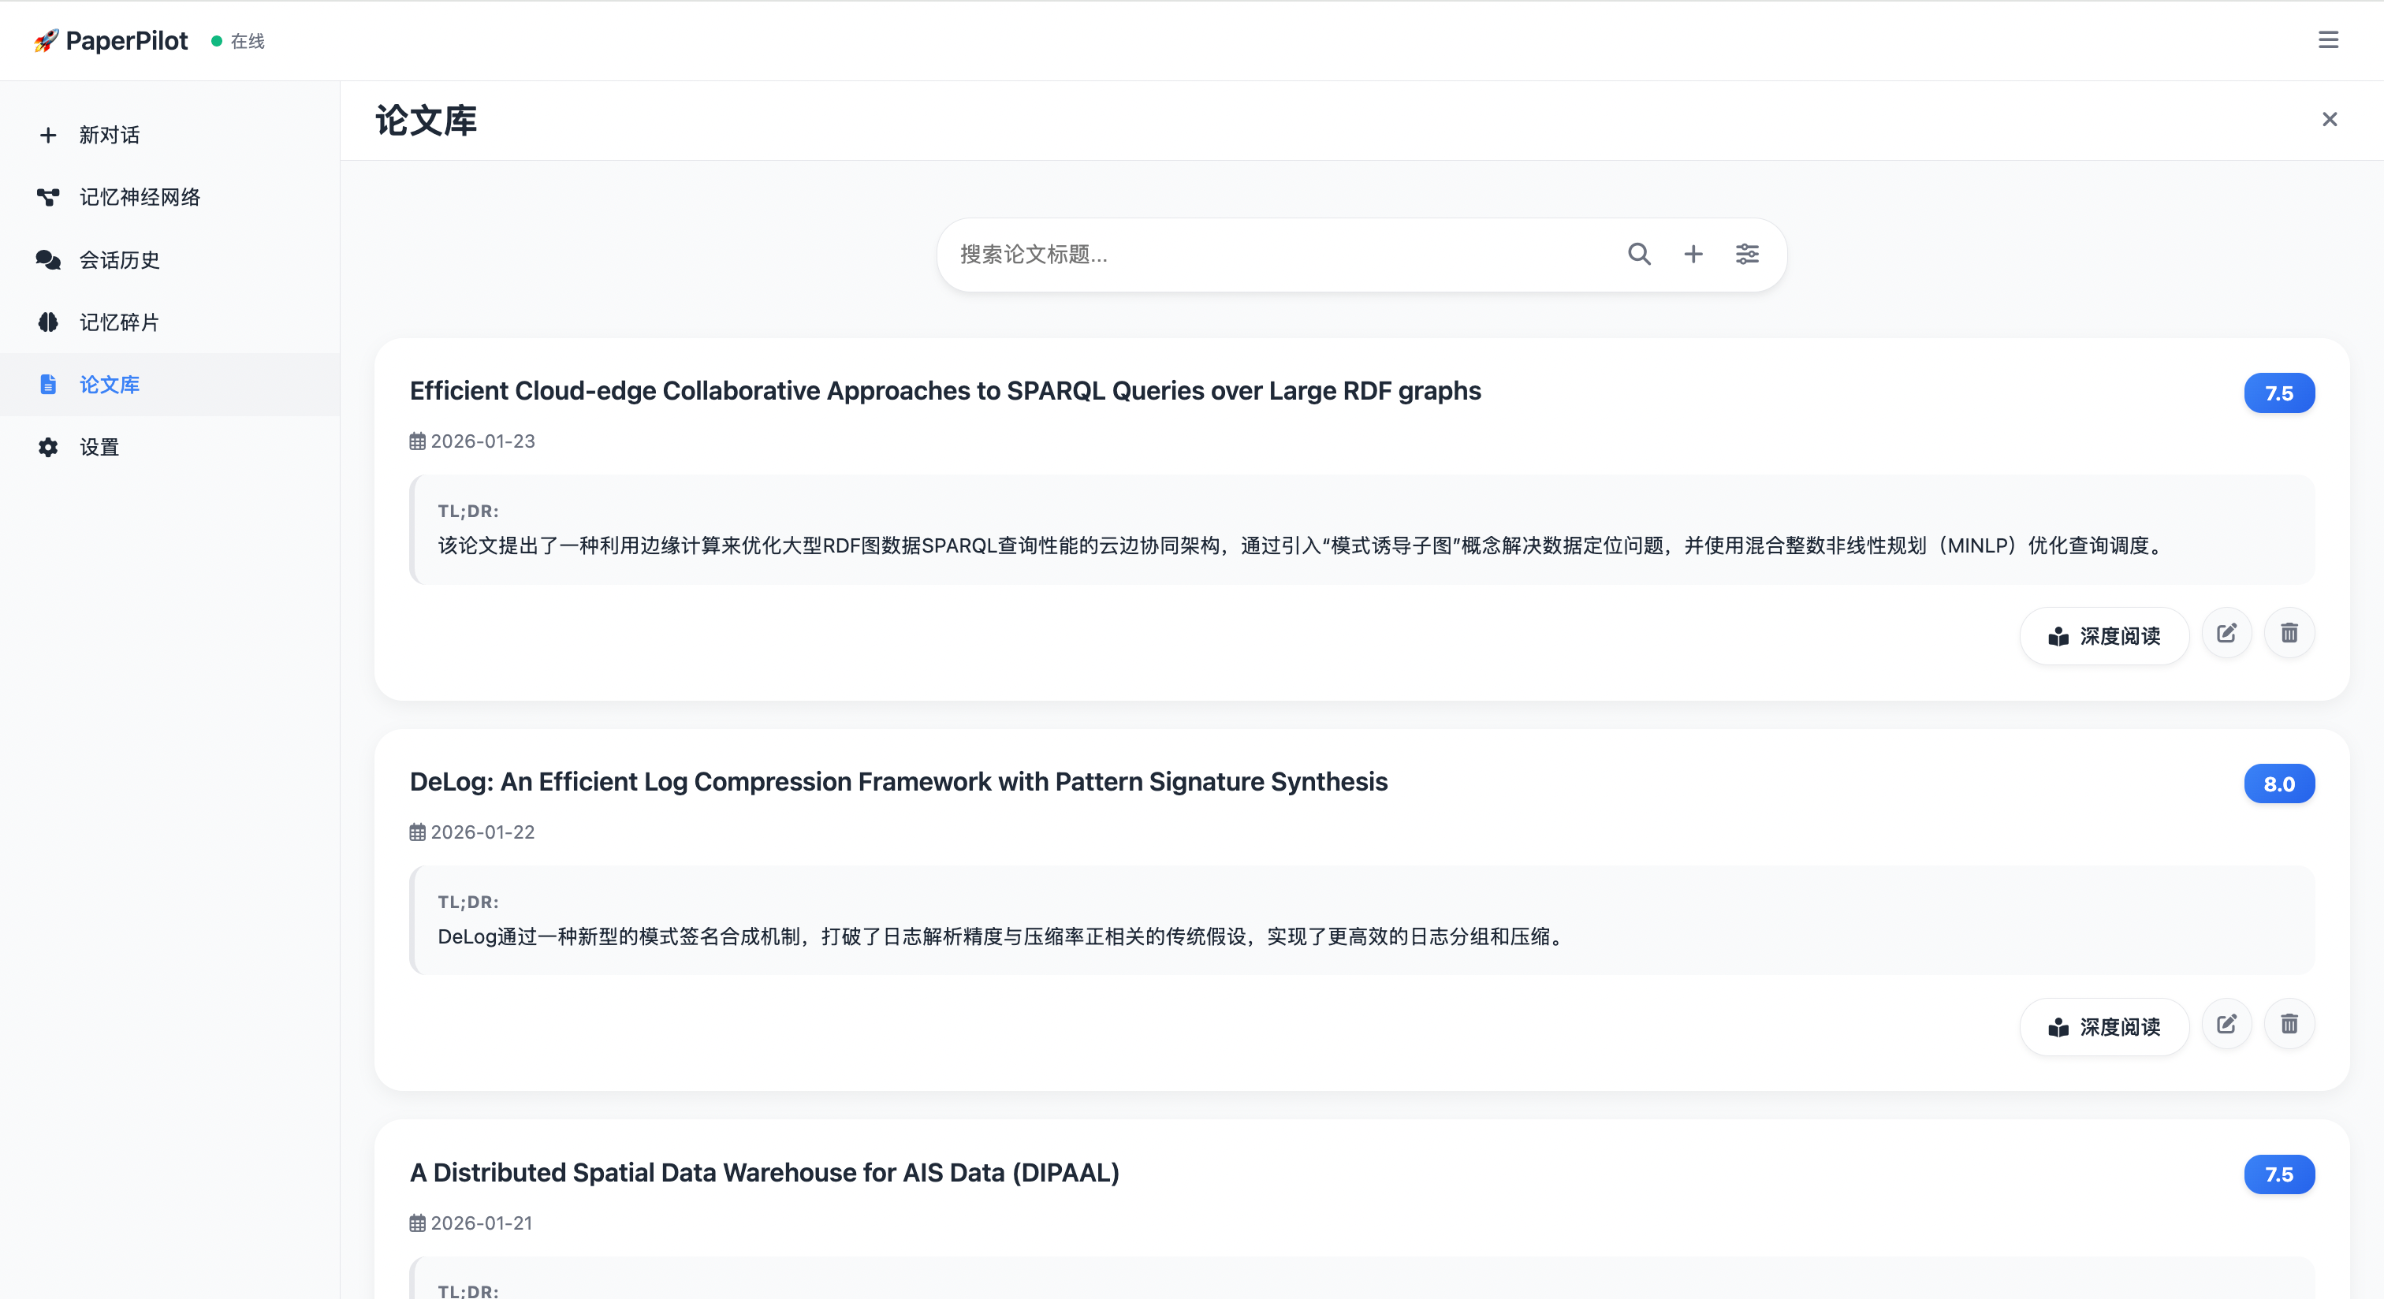This screenshot has width=2384, height=1299.
Task: Click 深度阅读 for the DeLog paper
Action: tap(2103, 1026)
